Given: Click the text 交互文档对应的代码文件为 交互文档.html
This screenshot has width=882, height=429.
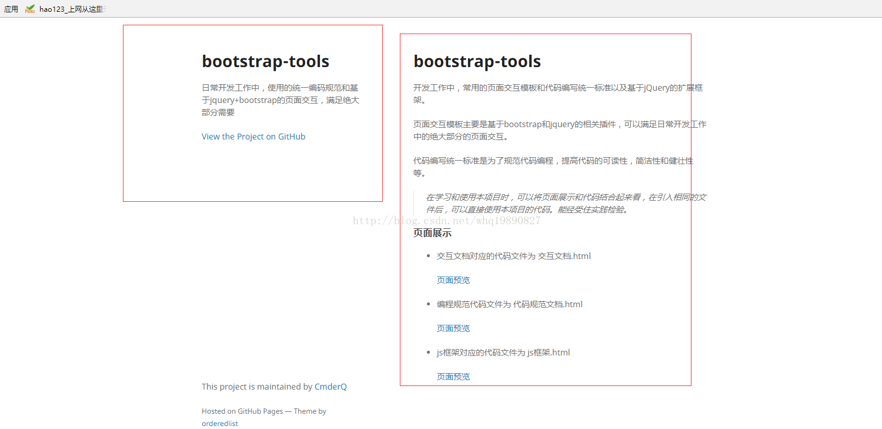Looking at the screenshot, I should [x=514, y=256].
